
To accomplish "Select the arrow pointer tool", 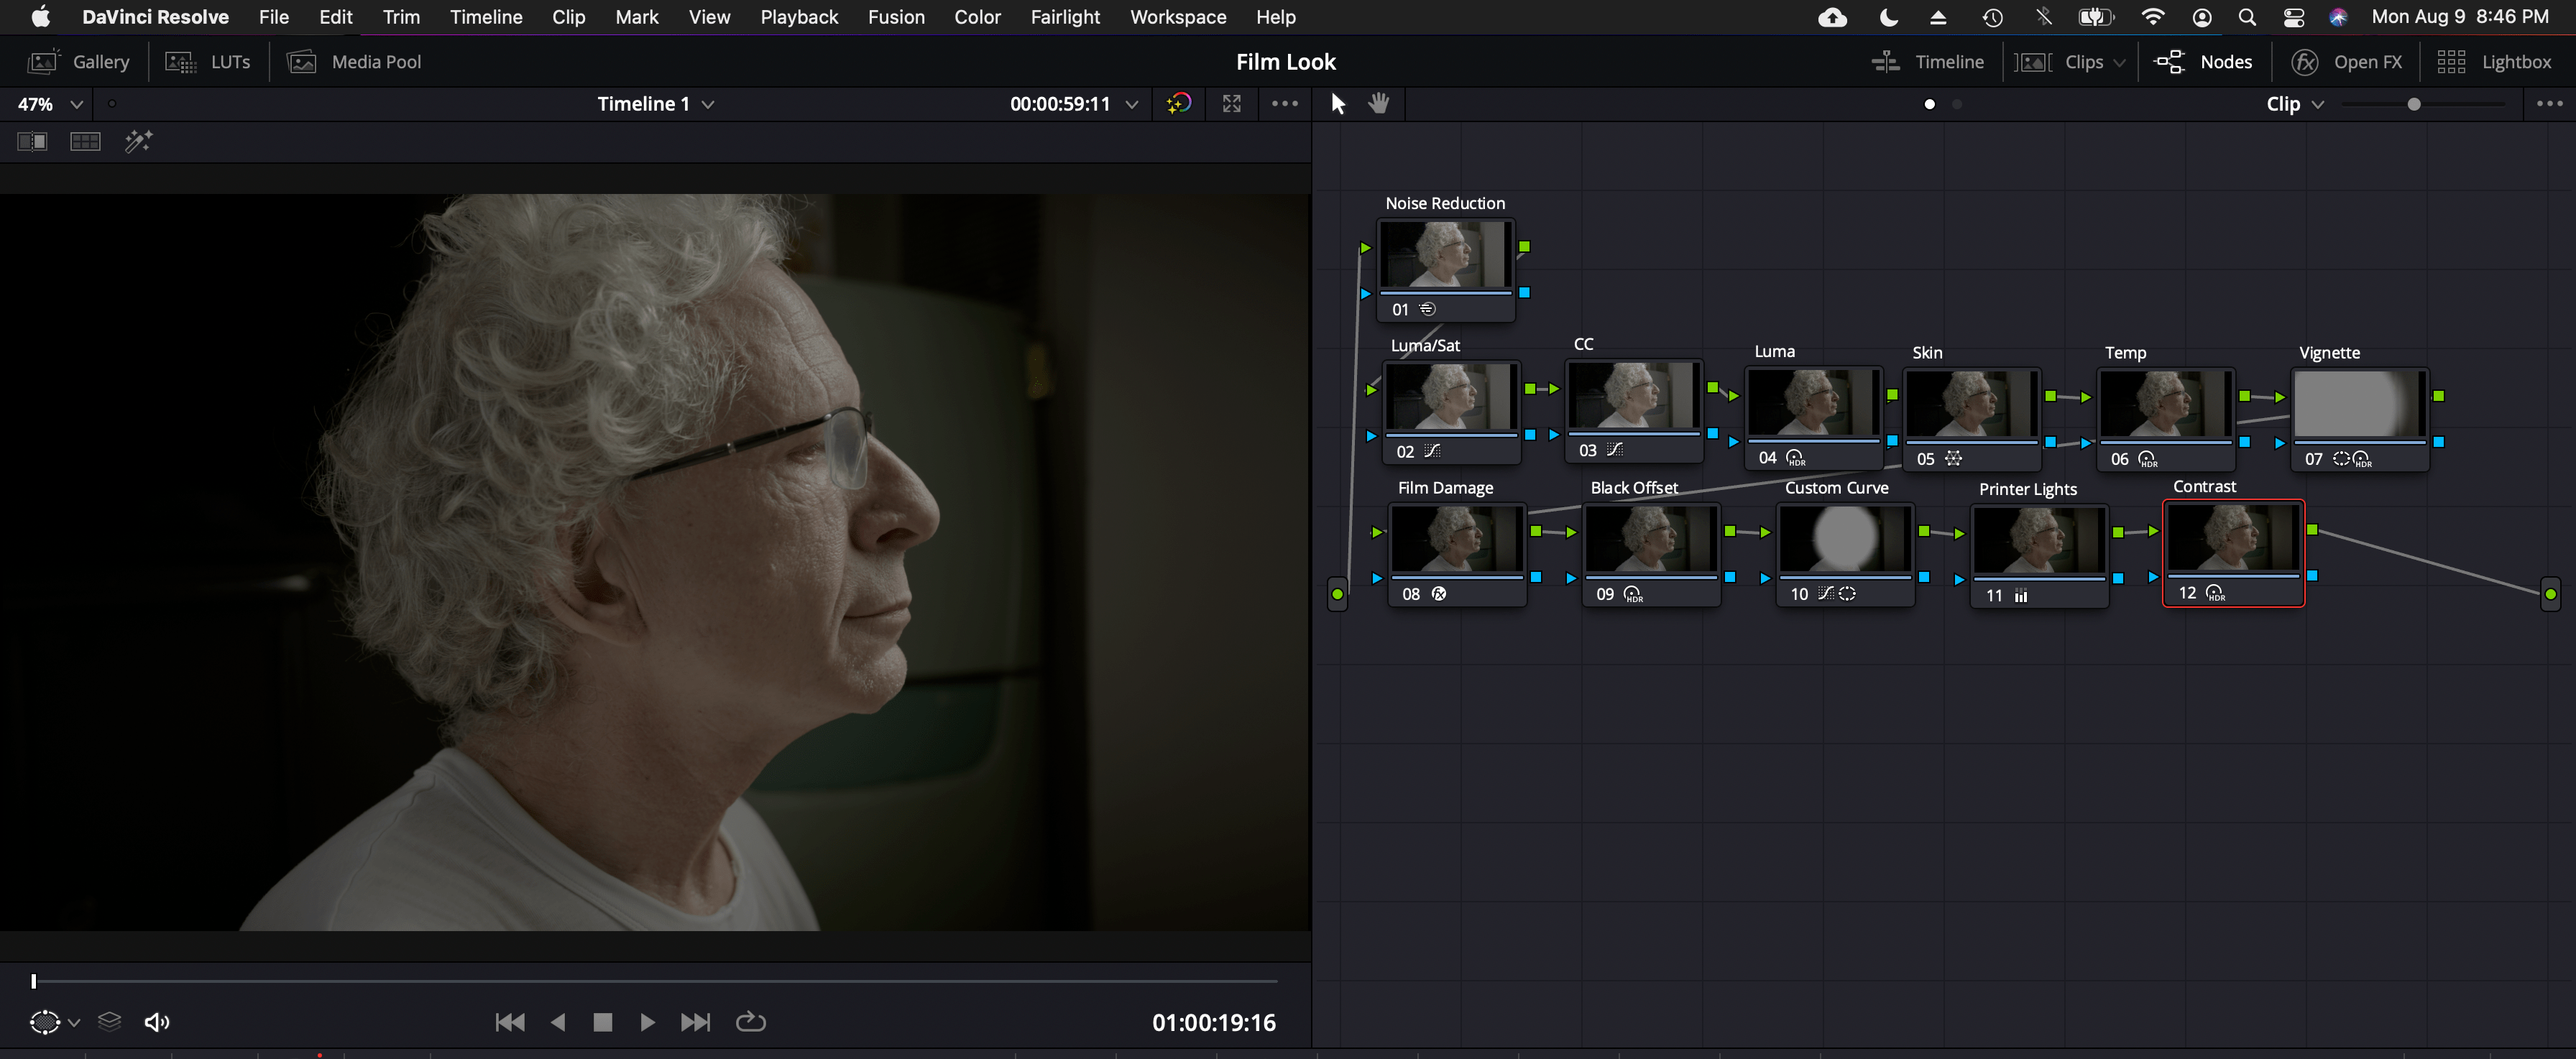I will click(1338, 103).
